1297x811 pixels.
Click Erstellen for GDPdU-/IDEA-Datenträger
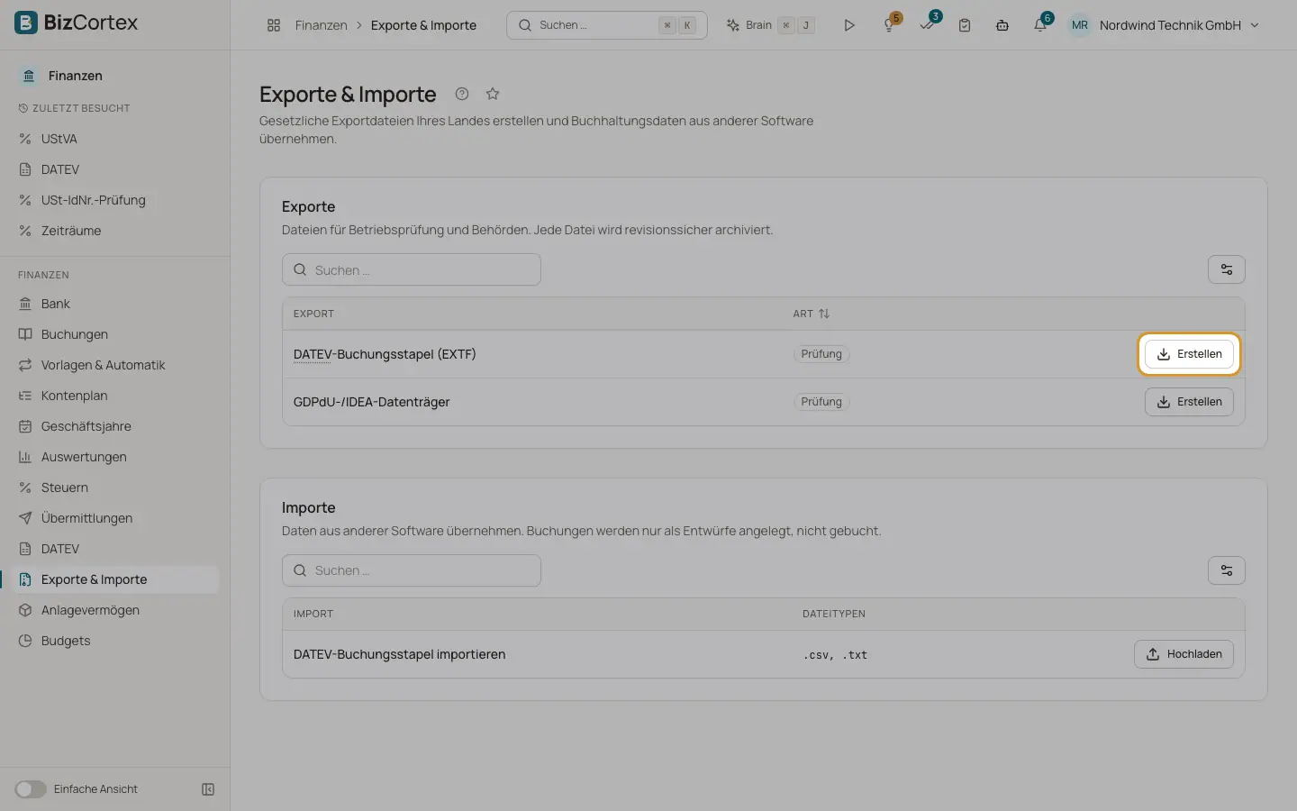pos(1189,402)
